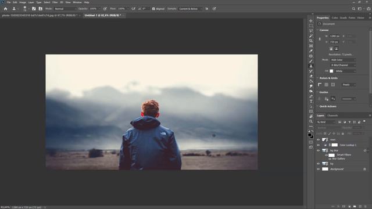Select the Dodge tool
Screen dimensions: 372x209
pos(311,91)
